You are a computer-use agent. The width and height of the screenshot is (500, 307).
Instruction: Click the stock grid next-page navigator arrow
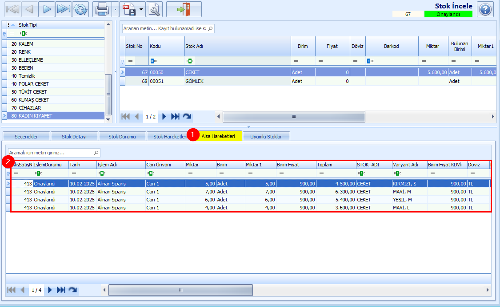pos(164,117)
